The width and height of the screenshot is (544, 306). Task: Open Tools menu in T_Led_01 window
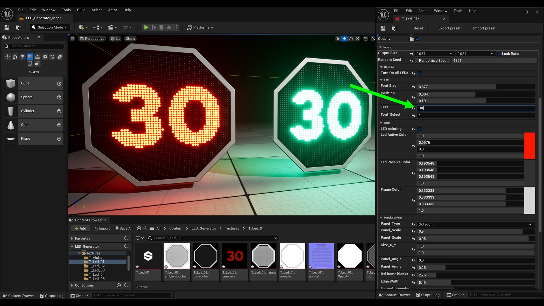coord(458,11)
